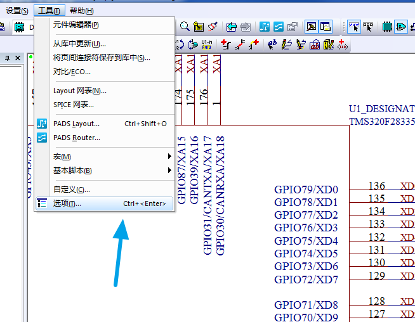Click pin label GPIO75/XD4
Image resolution: width=415 pixels, height=322 pixels.
[x=306, y=241]
